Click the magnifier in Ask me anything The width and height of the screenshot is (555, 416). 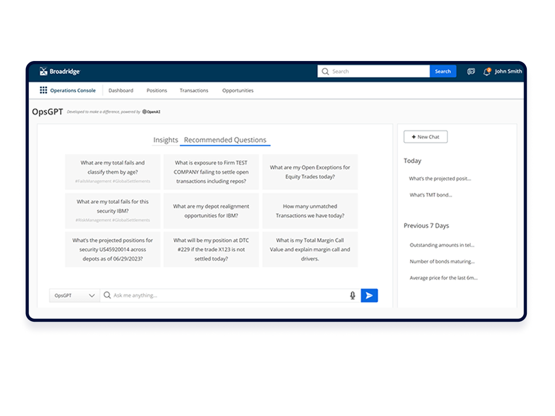coord(107,295)
